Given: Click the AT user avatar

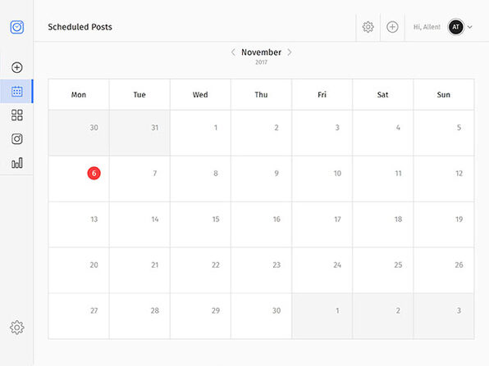Looking at the screenshot, I should coord(456,27).
